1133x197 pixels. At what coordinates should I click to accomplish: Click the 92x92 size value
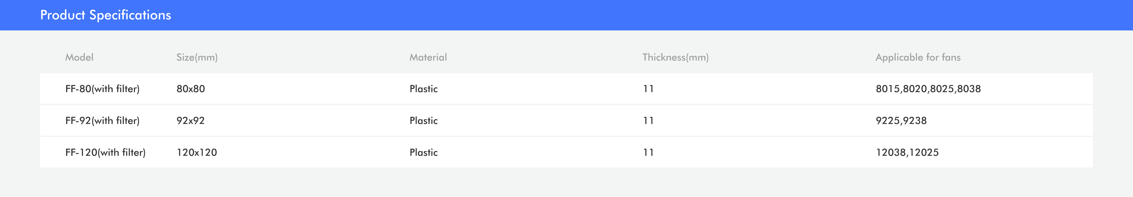click(x=190, y=120)
